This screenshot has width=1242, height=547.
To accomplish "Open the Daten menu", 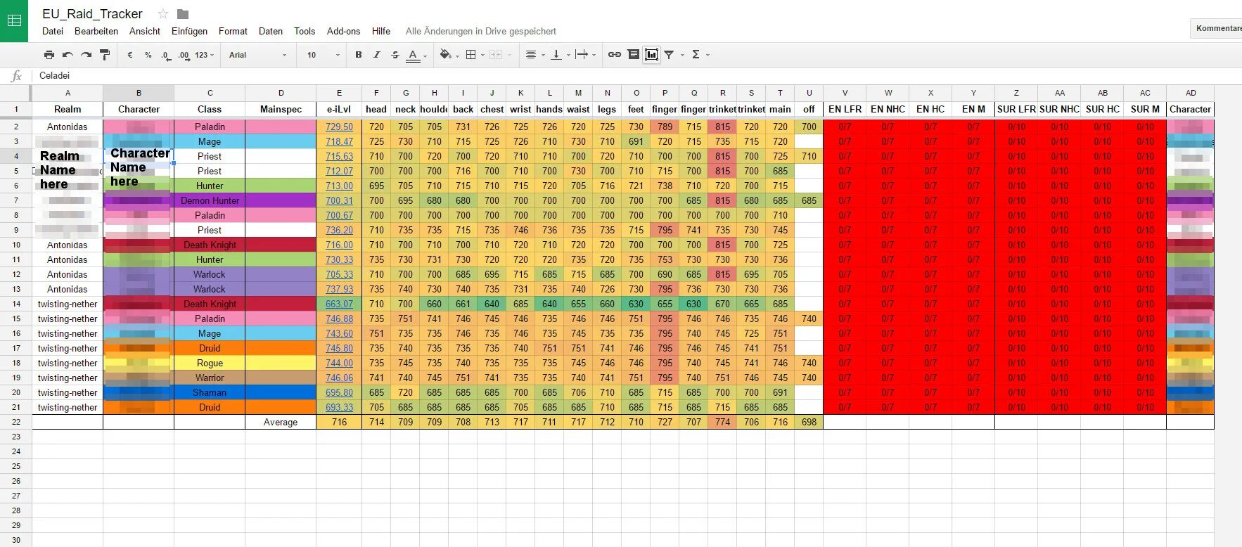I will (271, 31).
